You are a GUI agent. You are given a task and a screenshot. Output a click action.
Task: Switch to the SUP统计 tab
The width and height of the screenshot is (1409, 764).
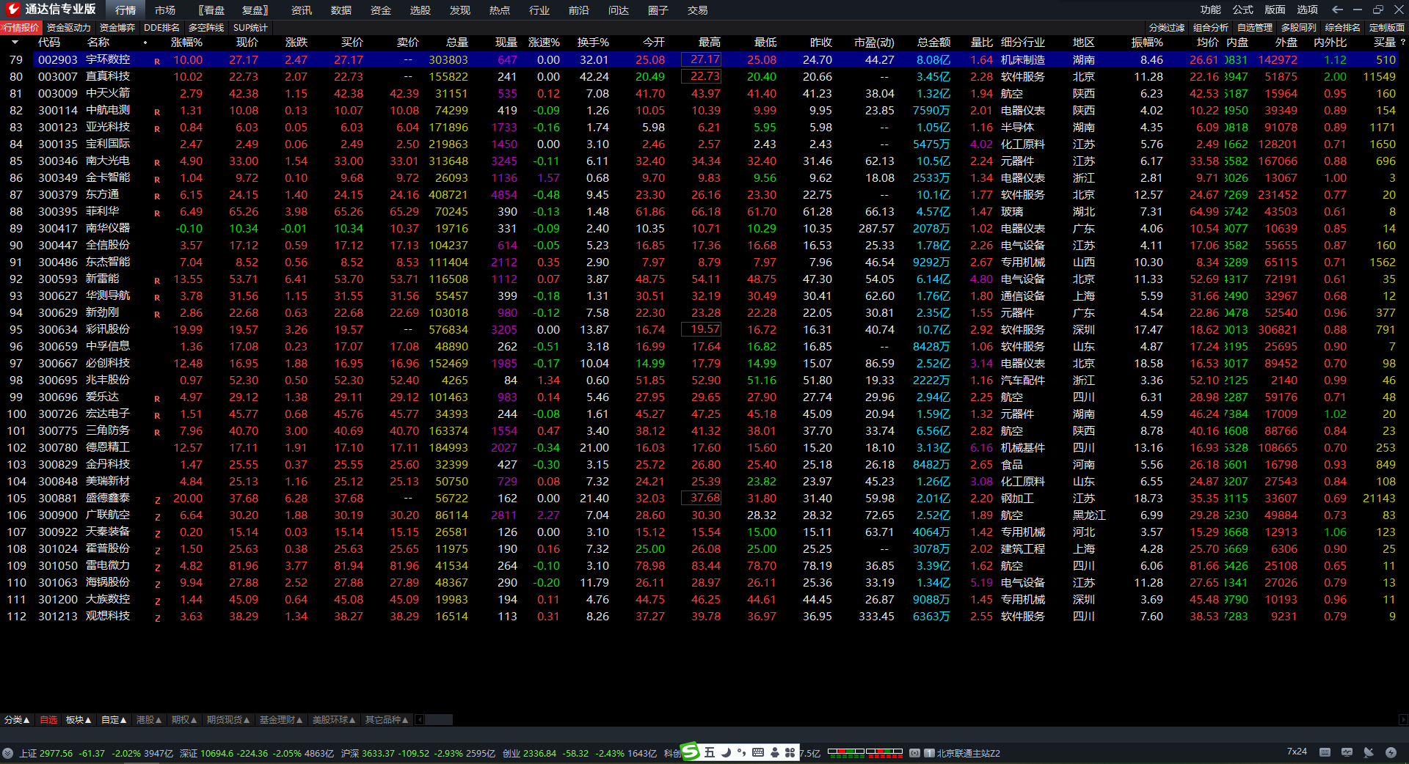pos(250,28)
